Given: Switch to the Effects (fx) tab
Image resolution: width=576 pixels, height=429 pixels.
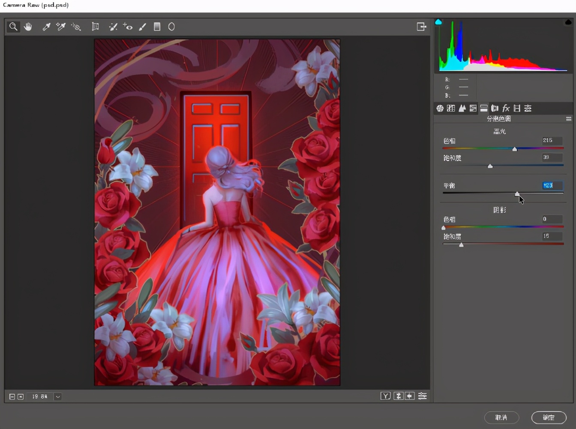Looking at the screenshot, I should pos(506,108).
